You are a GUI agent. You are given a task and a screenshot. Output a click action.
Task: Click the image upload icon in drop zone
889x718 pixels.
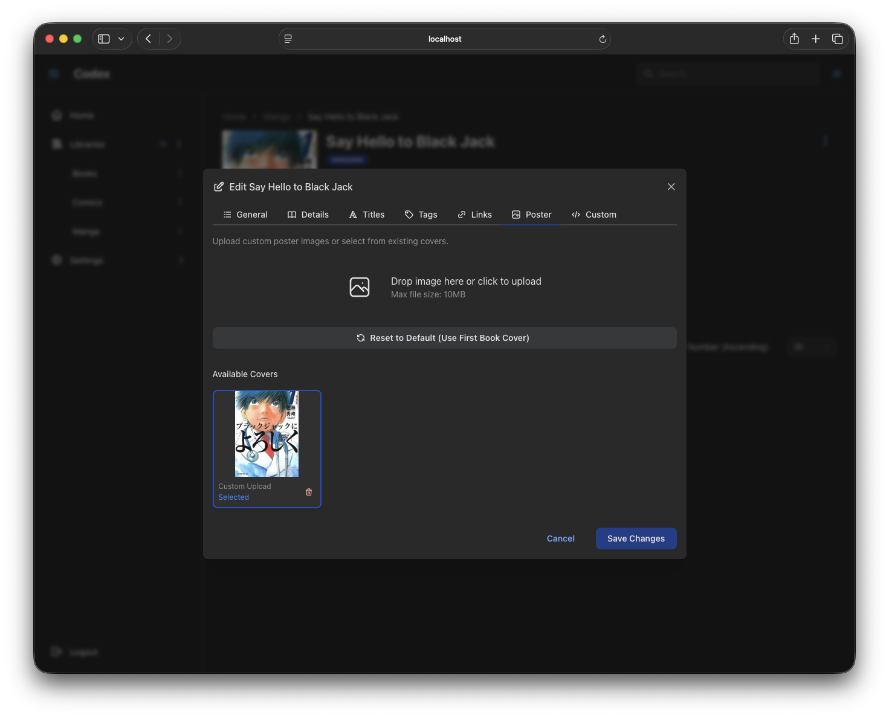(360, 287)
